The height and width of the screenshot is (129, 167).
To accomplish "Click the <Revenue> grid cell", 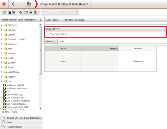I will 138,61.
